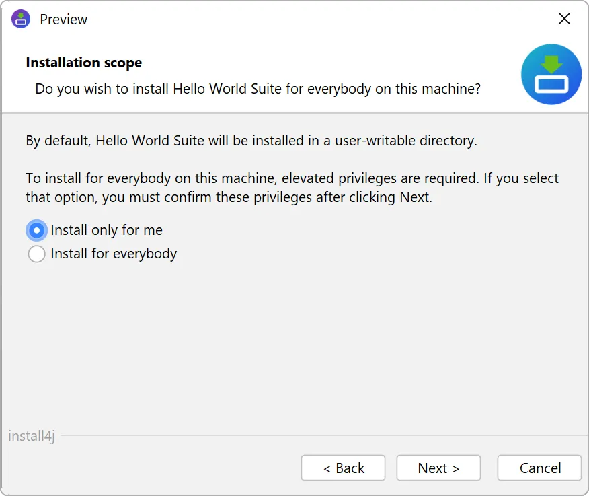The height and width of the screenshot is (496, 589).
Task: Close the Preview installer window
Action: (564, 19)
